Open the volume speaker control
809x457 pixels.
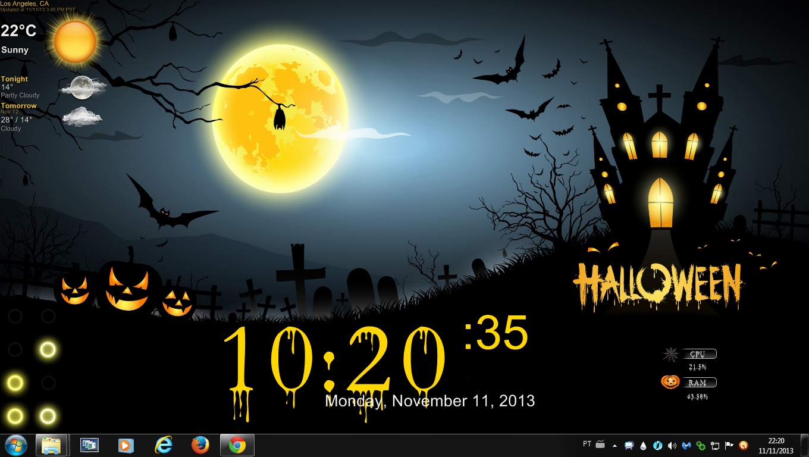tap(672, 446)
